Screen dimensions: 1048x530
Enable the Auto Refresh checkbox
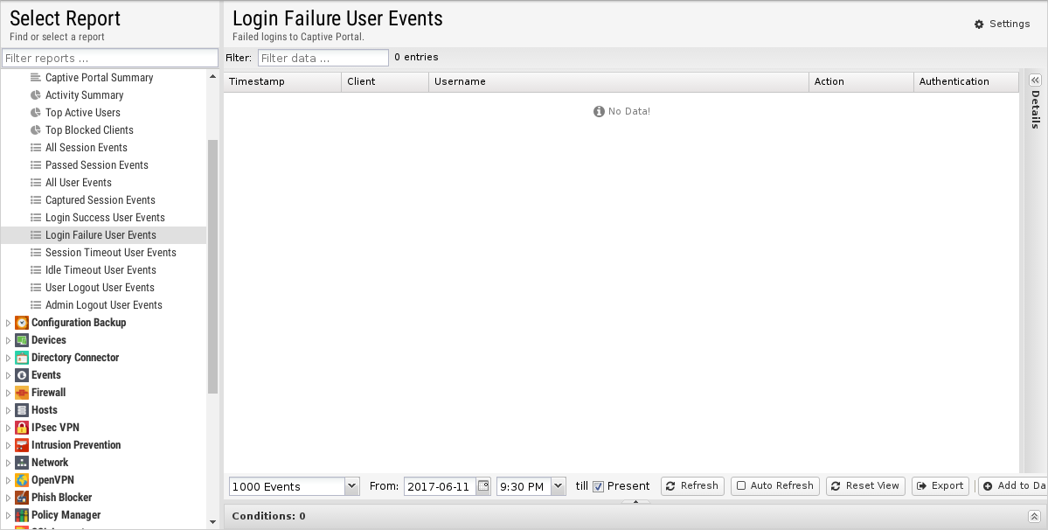pos(741,486)
